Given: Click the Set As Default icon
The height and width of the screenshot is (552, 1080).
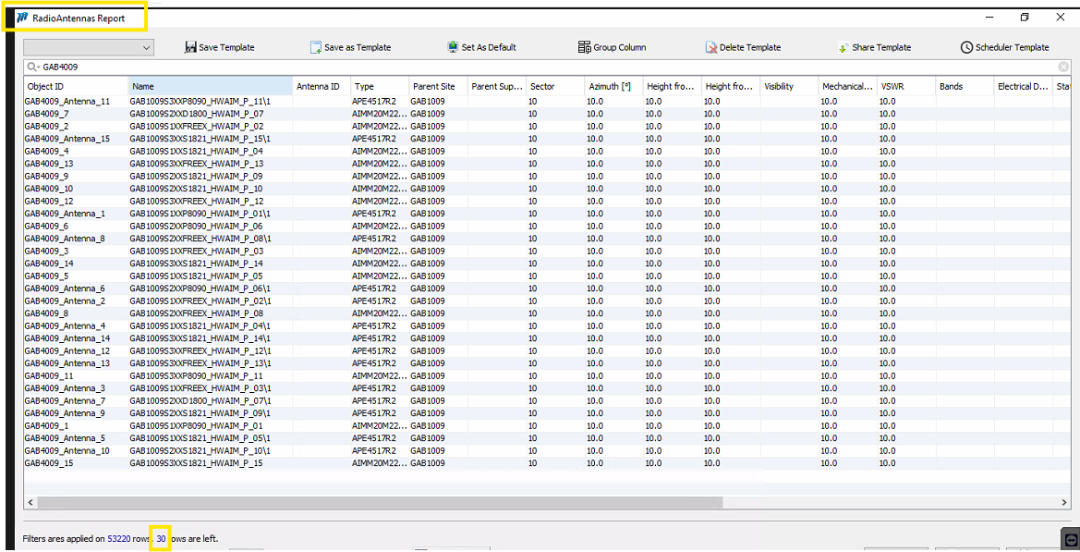Looking at the screenshot, I should [453, 47].
